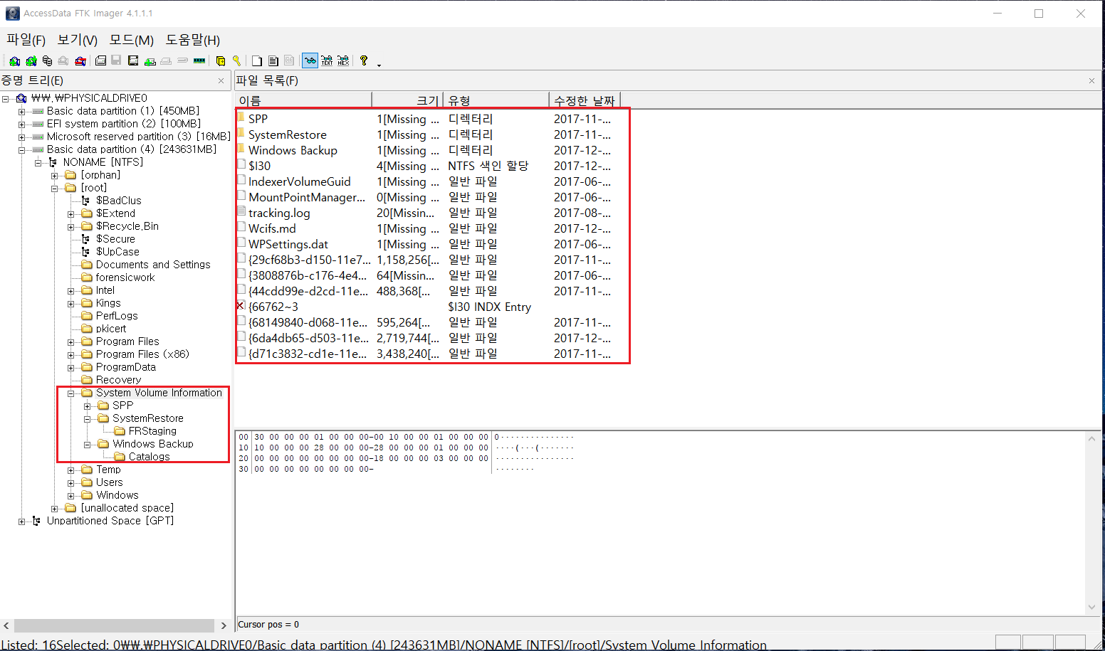Open the 보기(V) menu
Viewport: 1105px width, 651px height.
tap(77, 40)
